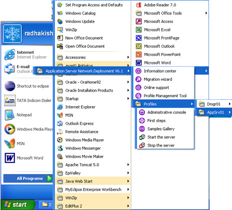The image size is (232, 210).
Task: Open Shortcut to eclipse pinned item
Action: (x=27, y=86)
